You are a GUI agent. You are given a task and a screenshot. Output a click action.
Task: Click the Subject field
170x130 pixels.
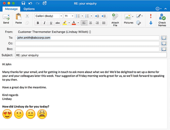pyautogui.click(x=91, y=55)
